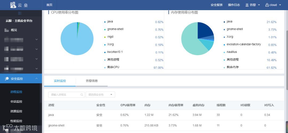Open 概况 overview with chart icon
The height and width of the screenshot is (133, 288).
[11, 30]
